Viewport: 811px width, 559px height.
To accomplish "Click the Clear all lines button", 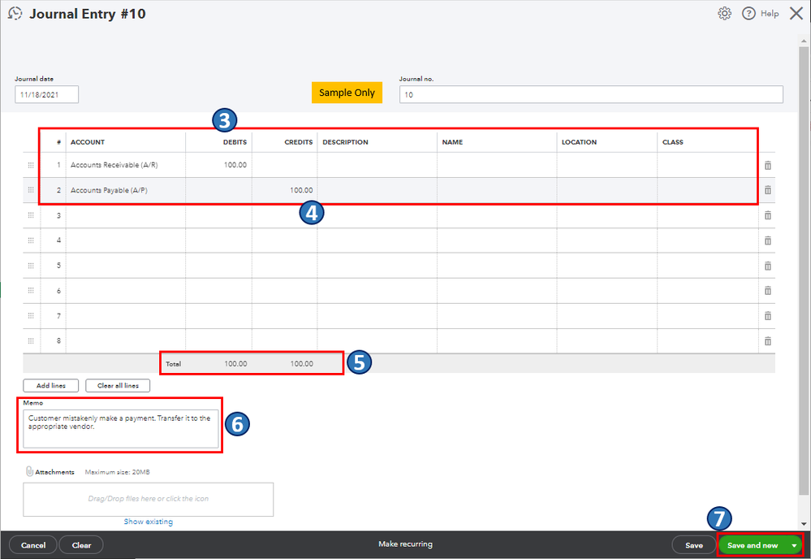I will pyautogui.click(x=118, y=386).
